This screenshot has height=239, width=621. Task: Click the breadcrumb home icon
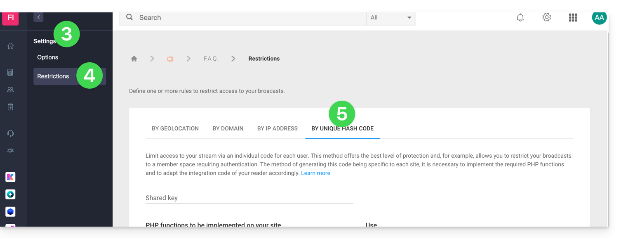(134, 59)
